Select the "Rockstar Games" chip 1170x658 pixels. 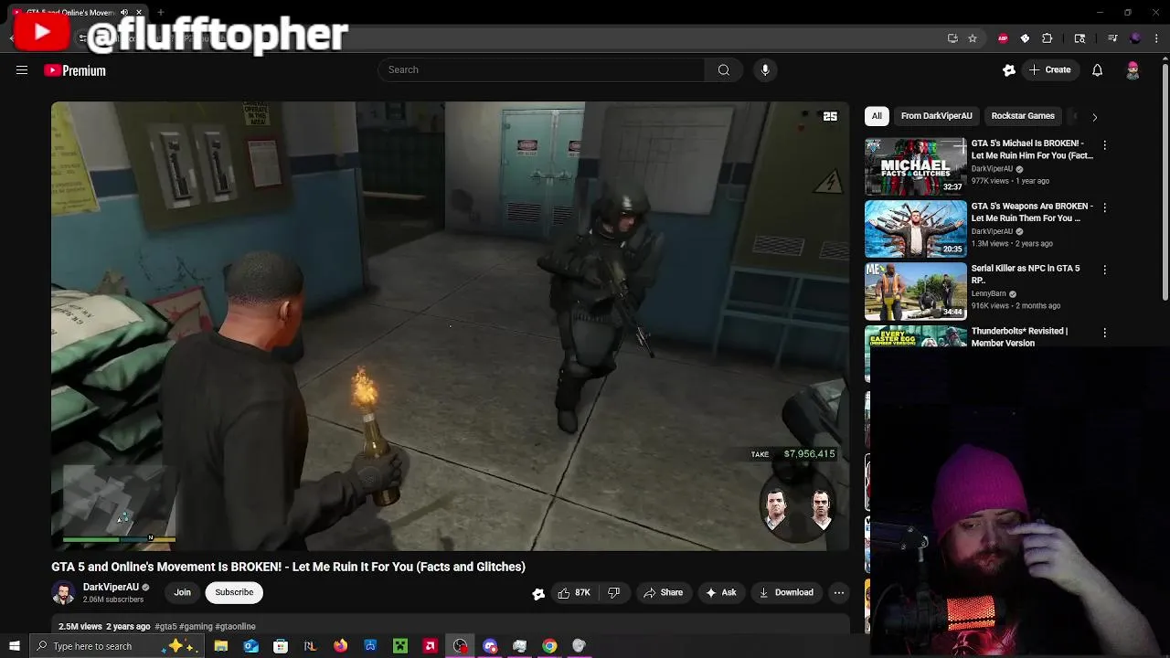[x=1023, y=116]
